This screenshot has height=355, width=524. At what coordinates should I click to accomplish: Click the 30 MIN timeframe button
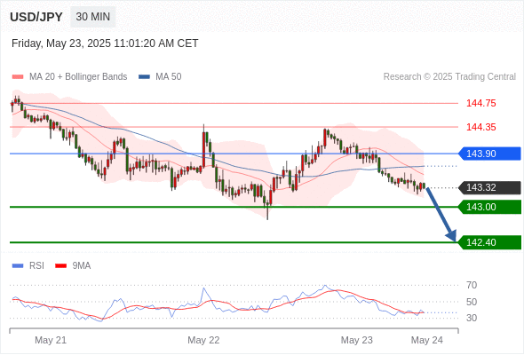93,17
